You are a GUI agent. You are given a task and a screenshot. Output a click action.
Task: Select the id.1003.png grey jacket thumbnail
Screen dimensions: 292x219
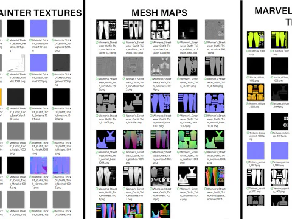[106, 103]
